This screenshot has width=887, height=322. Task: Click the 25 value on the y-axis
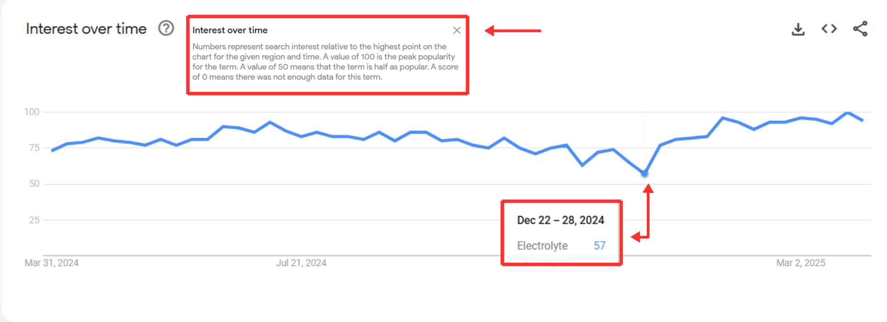pyautogui.click(x=34, y=220)
